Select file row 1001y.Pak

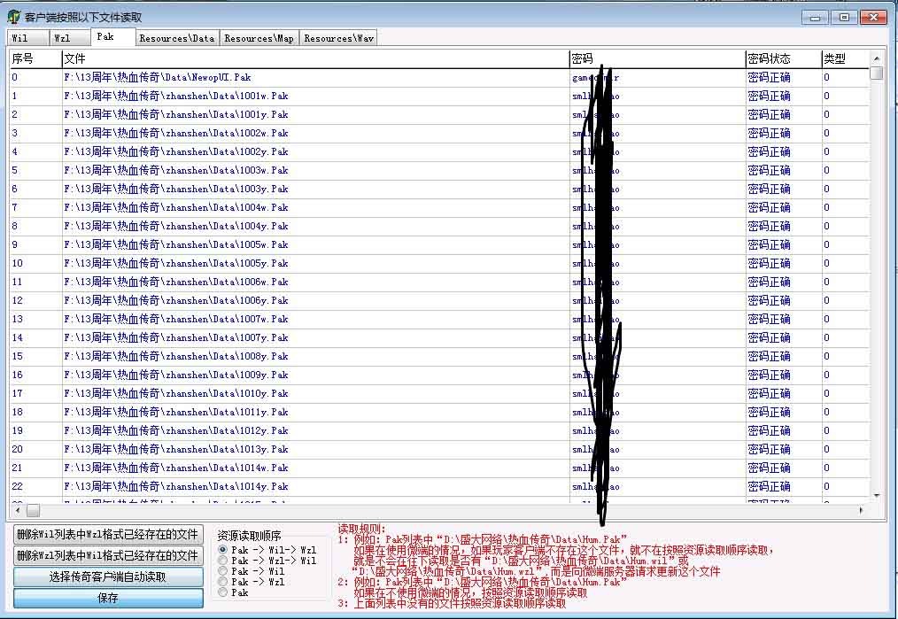[x=439, y=114]
